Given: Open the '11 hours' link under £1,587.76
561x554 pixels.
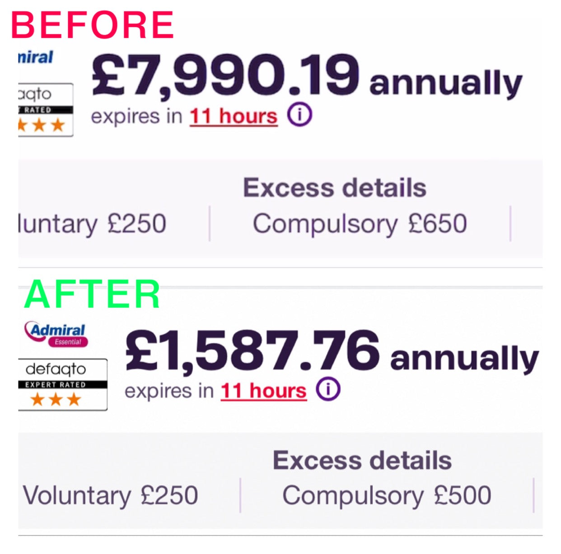Looking at the screenshot, I should 263,391.
